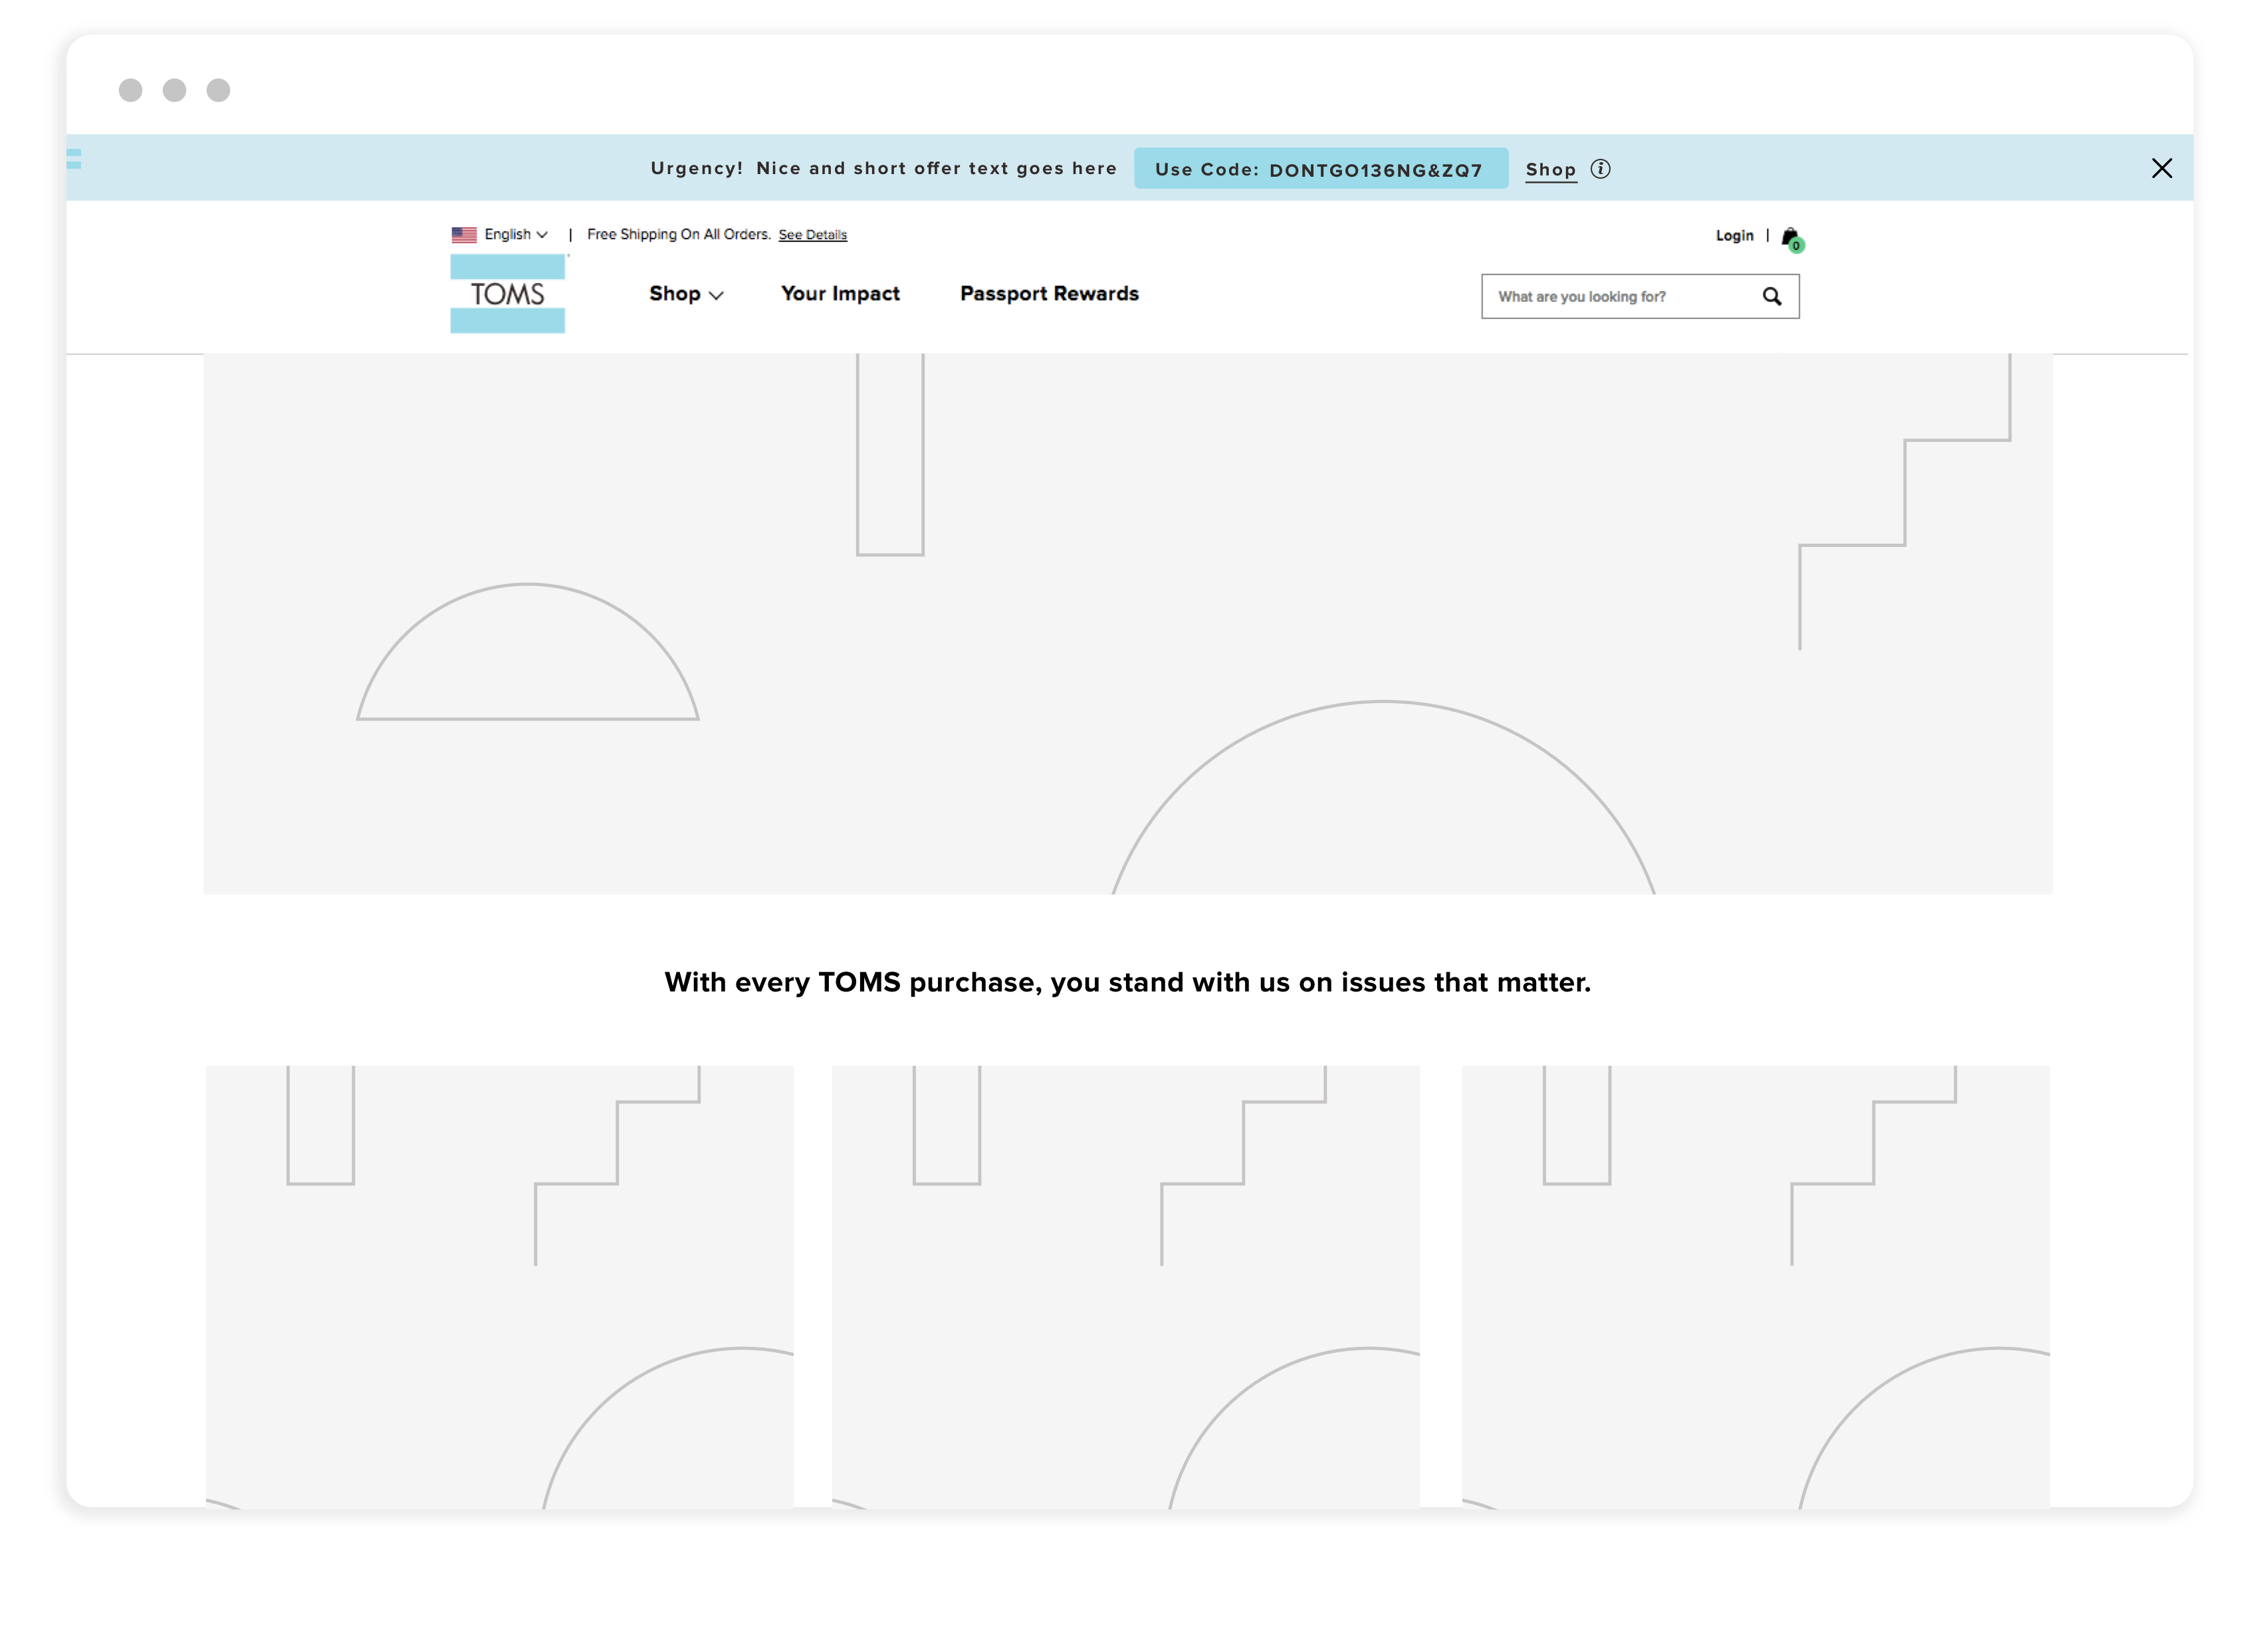Image resolution: width=2260 pixels, height=1652 pixels.
Task: Select the first placeholder card image
Action: pyautogui.click(x=499, y=1286)
